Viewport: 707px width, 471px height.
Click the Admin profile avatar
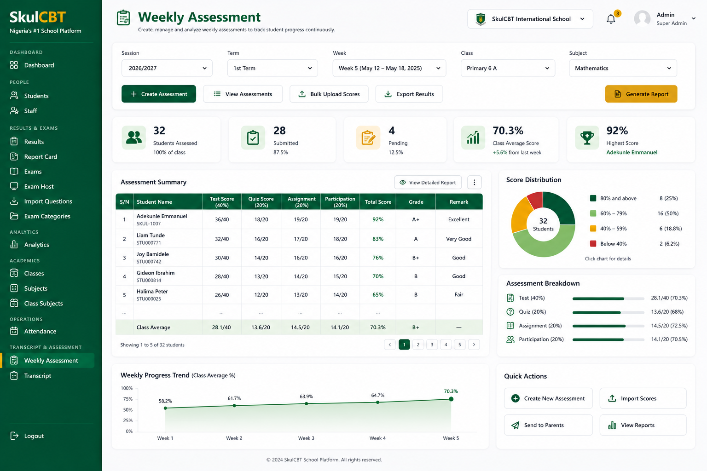[x=642, y=19]
